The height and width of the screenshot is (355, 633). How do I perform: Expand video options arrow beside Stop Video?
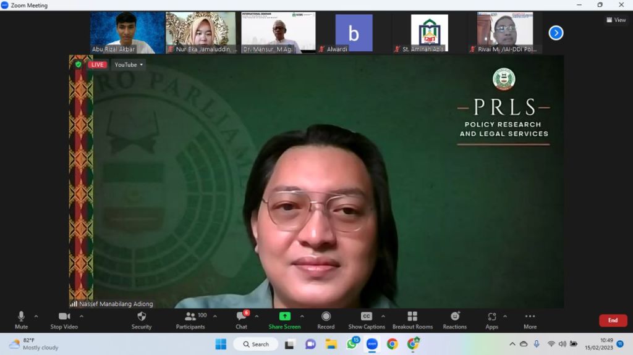(82, 316)
